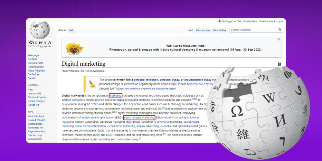The image size is (322, 161).
Task: Open a Random article
Action: (36, 67)
